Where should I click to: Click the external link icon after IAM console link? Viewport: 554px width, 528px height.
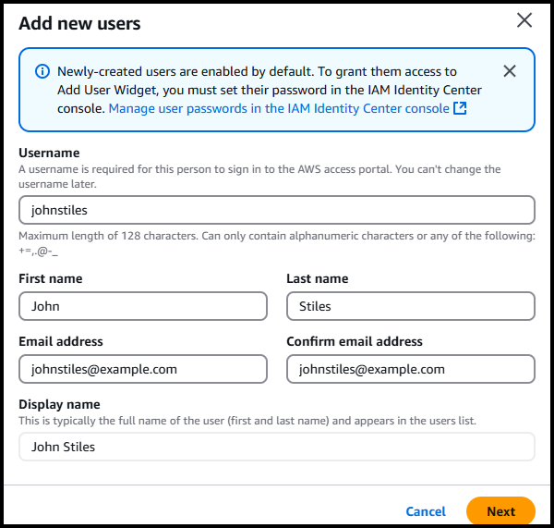pos(460,108)
